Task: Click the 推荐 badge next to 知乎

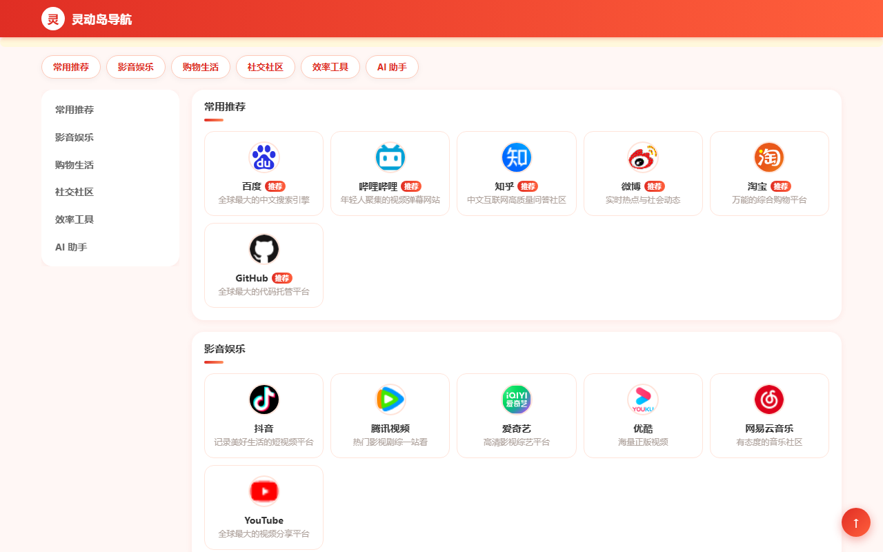Action: point(528,186)
